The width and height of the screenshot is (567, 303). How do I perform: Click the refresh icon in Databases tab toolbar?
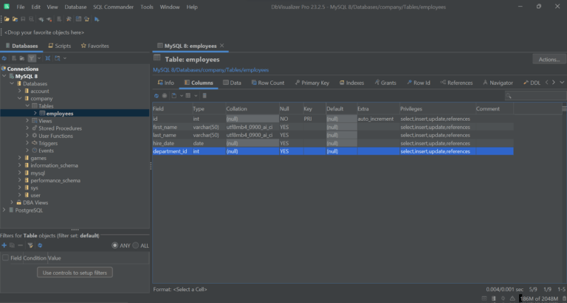tap(4, 58)
